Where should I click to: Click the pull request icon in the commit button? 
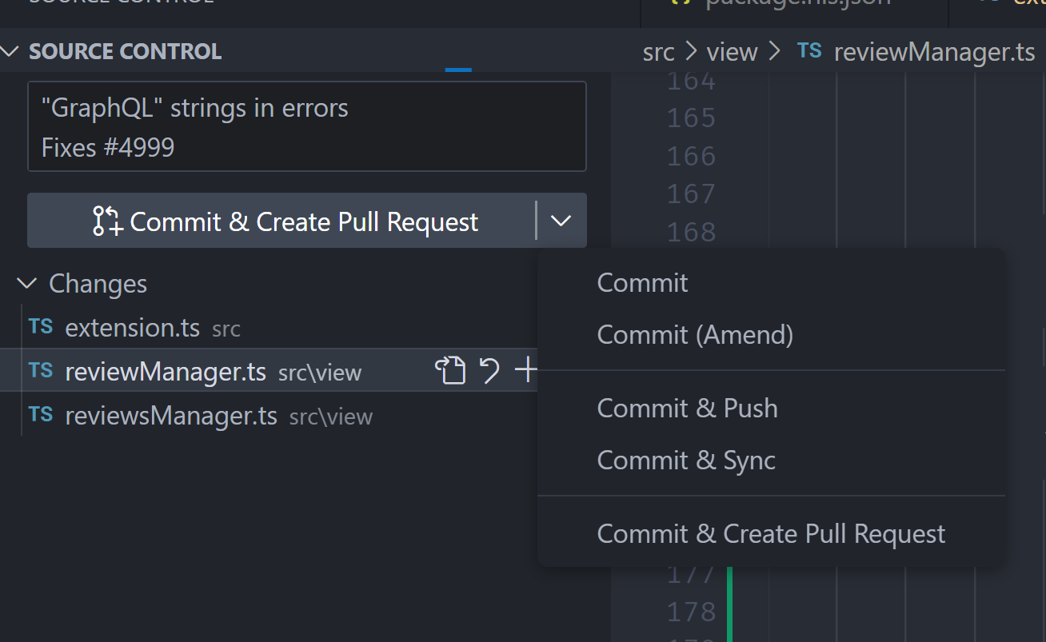[106, 221]
